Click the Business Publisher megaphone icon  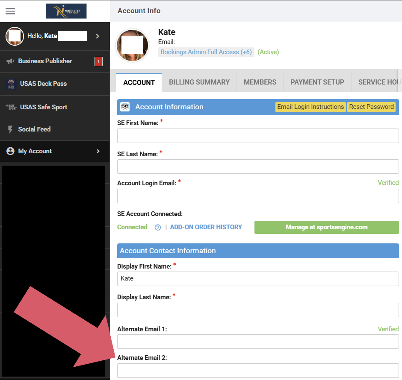coord(10,61)
